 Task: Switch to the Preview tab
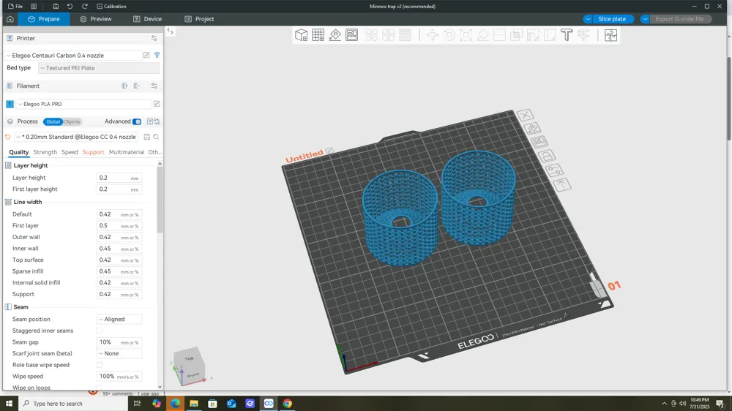tap(96, 19)
